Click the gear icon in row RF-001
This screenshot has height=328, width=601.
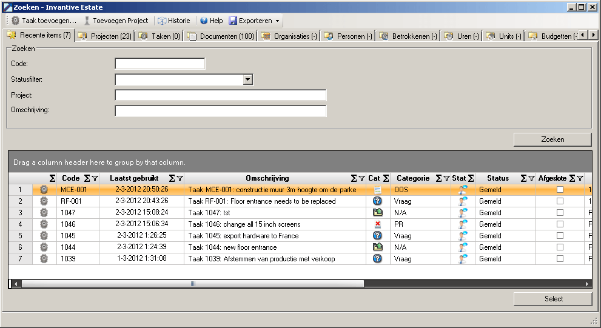pos(44,201)
